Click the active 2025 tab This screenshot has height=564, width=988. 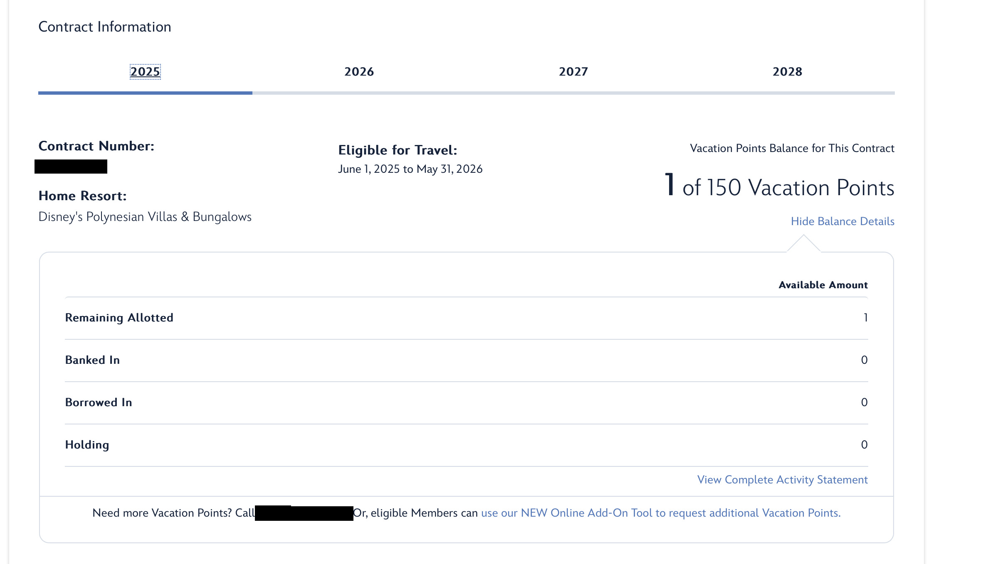[145, 72]
